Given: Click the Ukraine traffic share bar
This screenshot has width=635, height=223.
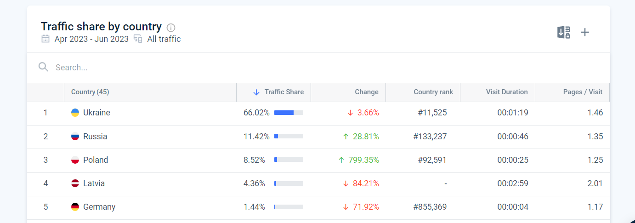Looking at the screenshot, I should (x=289, y=113).
